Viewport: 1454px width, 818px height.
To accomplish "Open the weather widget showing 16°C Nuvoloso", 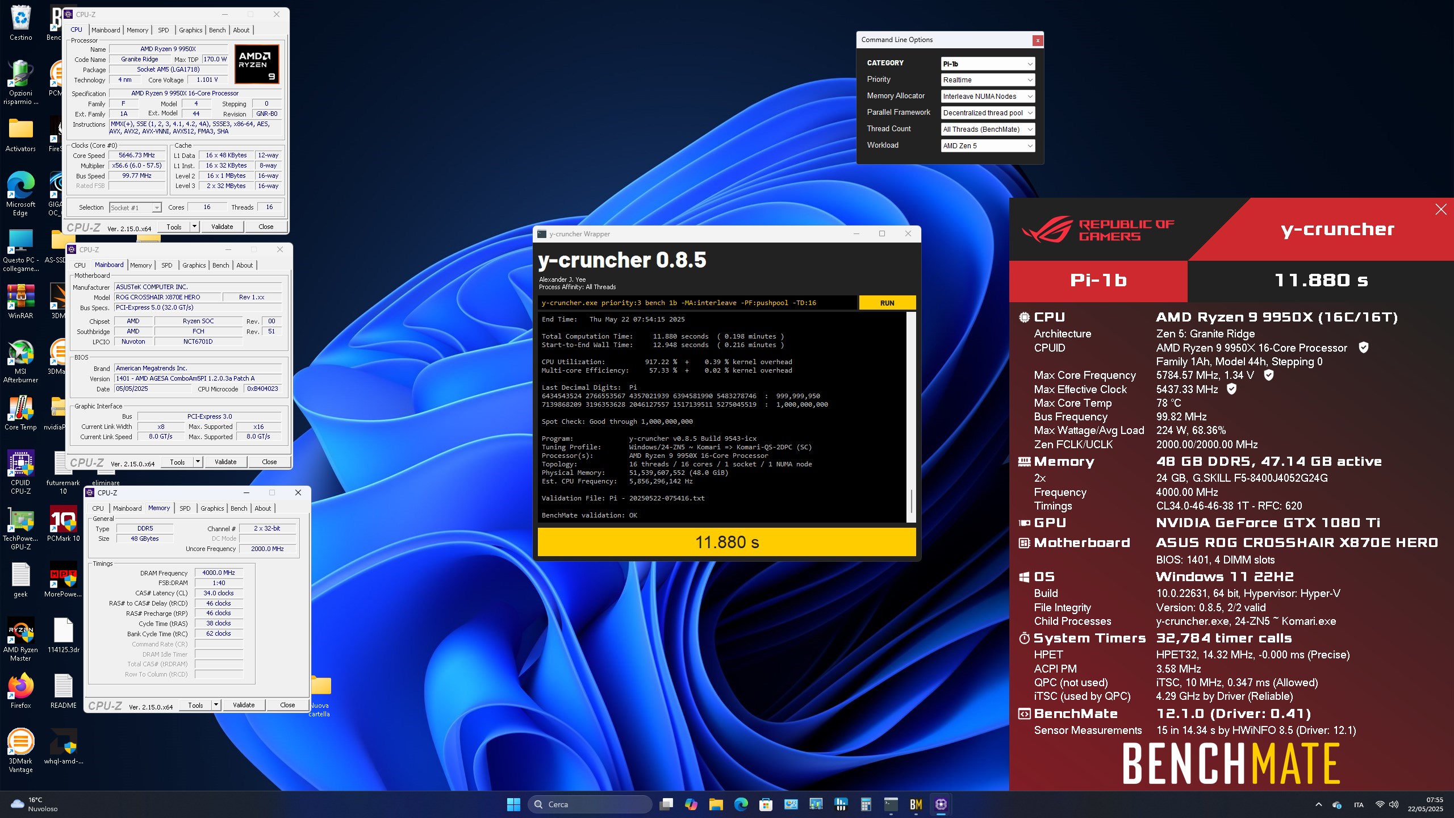I will point(35,804).
